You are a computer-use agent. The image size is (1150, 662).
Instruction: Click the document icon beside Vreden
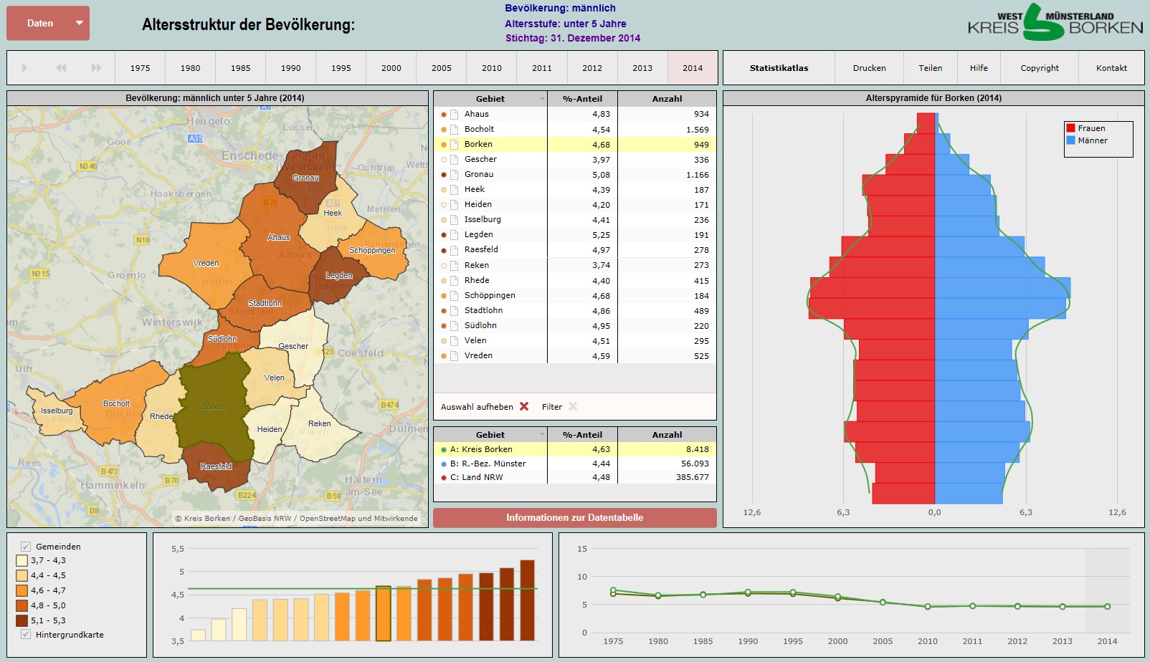tap(455, 356)
